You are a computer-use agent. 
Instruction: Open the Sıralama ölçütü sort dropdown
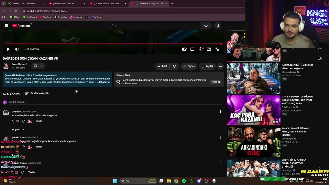click(37, 93)
